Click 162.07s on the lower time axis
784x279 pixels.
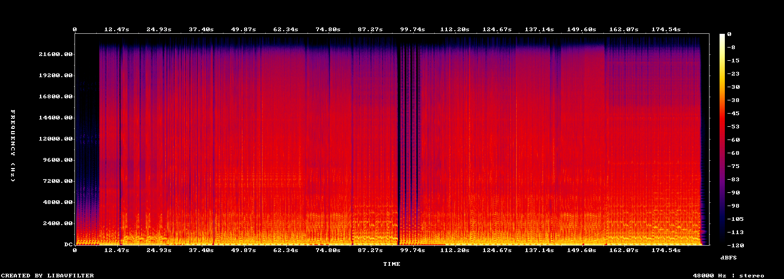click(x=624, y=250)
